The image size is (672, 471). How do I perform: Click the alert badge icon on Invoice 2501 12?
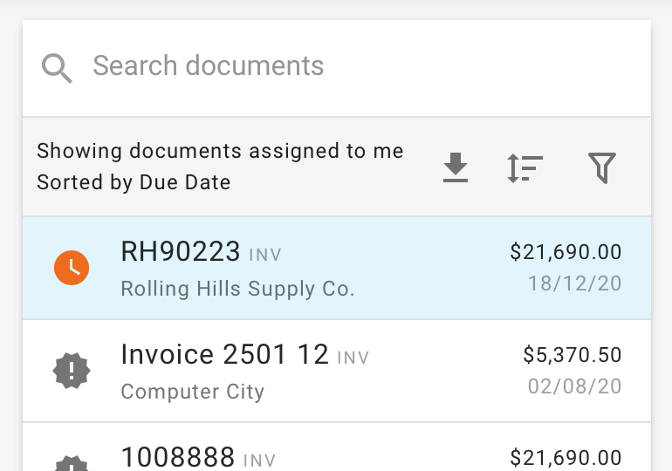point(72,371)
